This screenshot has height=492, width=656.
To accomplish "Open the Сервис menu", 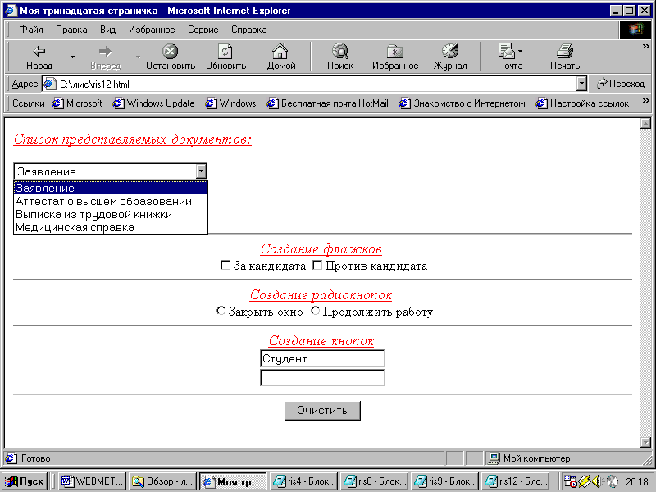I will coord(203,30).
